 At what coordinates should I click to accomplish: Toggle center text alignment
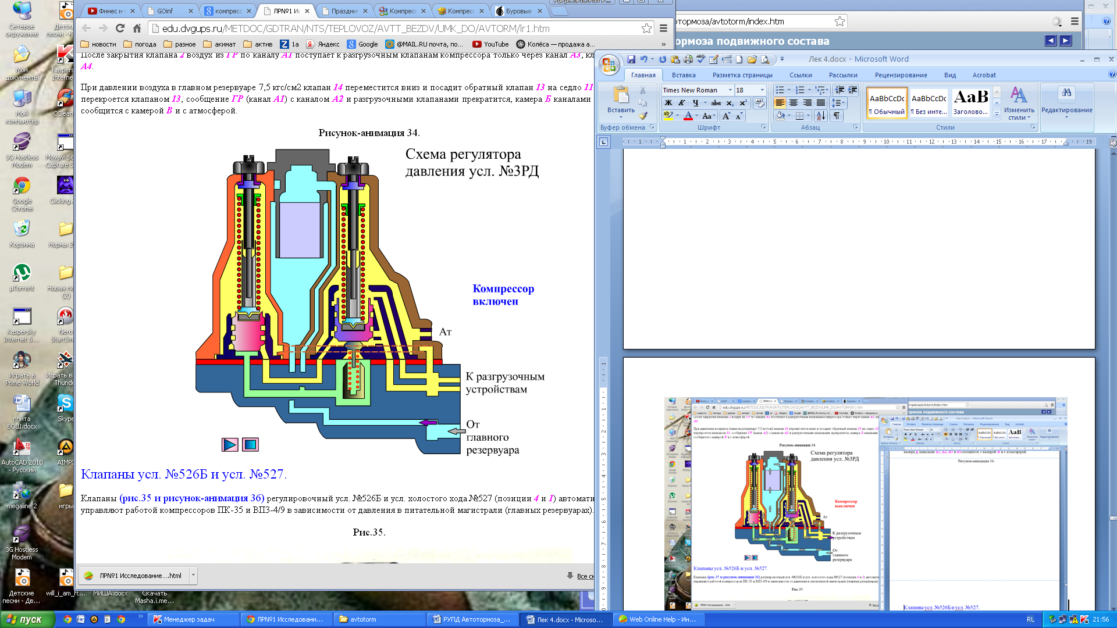[x=794, y=103]
